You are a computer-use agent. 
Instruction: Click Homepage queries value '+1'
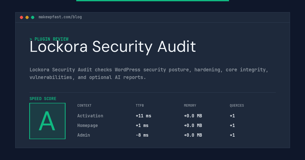tap(232, 125)
